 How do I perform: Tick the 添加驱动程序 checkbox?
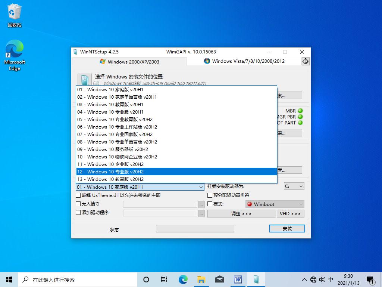point(78,213)
